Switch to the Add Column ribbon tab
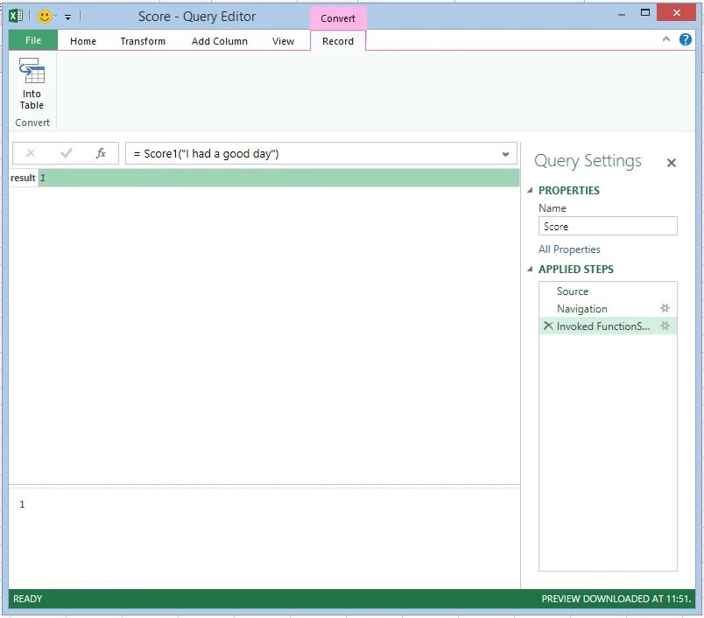This screenshot has width=704, height=618. 220,41
